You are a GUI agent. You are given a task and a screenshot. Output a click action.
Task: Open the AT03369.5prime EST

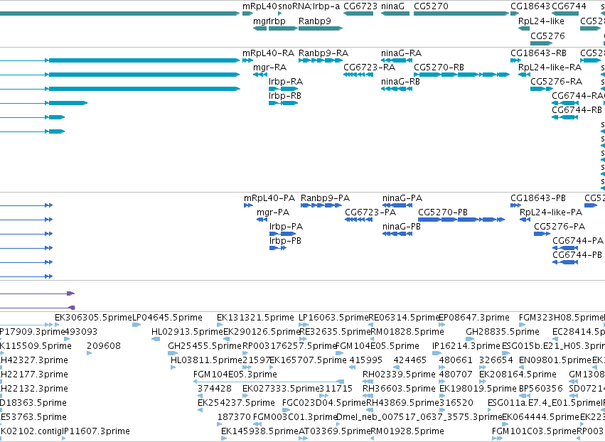(x=304, y=438)
